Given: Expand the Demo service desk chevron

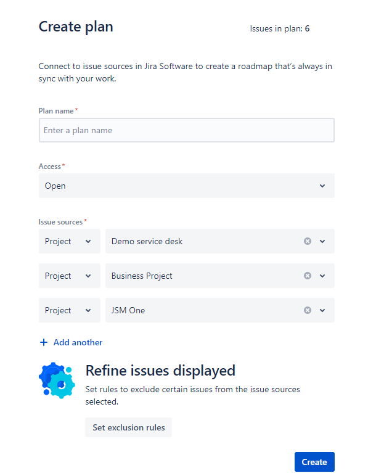Looking at the screenshot, I should pyautogui.click(x=322, y=241).
